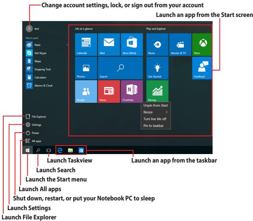Open File Explorer folder on taskbar
The width and height of the screenshot is (253, 221).
70,150
